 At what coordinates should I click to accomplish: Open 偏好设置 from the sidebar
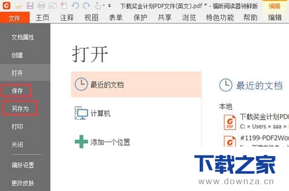coord(22,165)
